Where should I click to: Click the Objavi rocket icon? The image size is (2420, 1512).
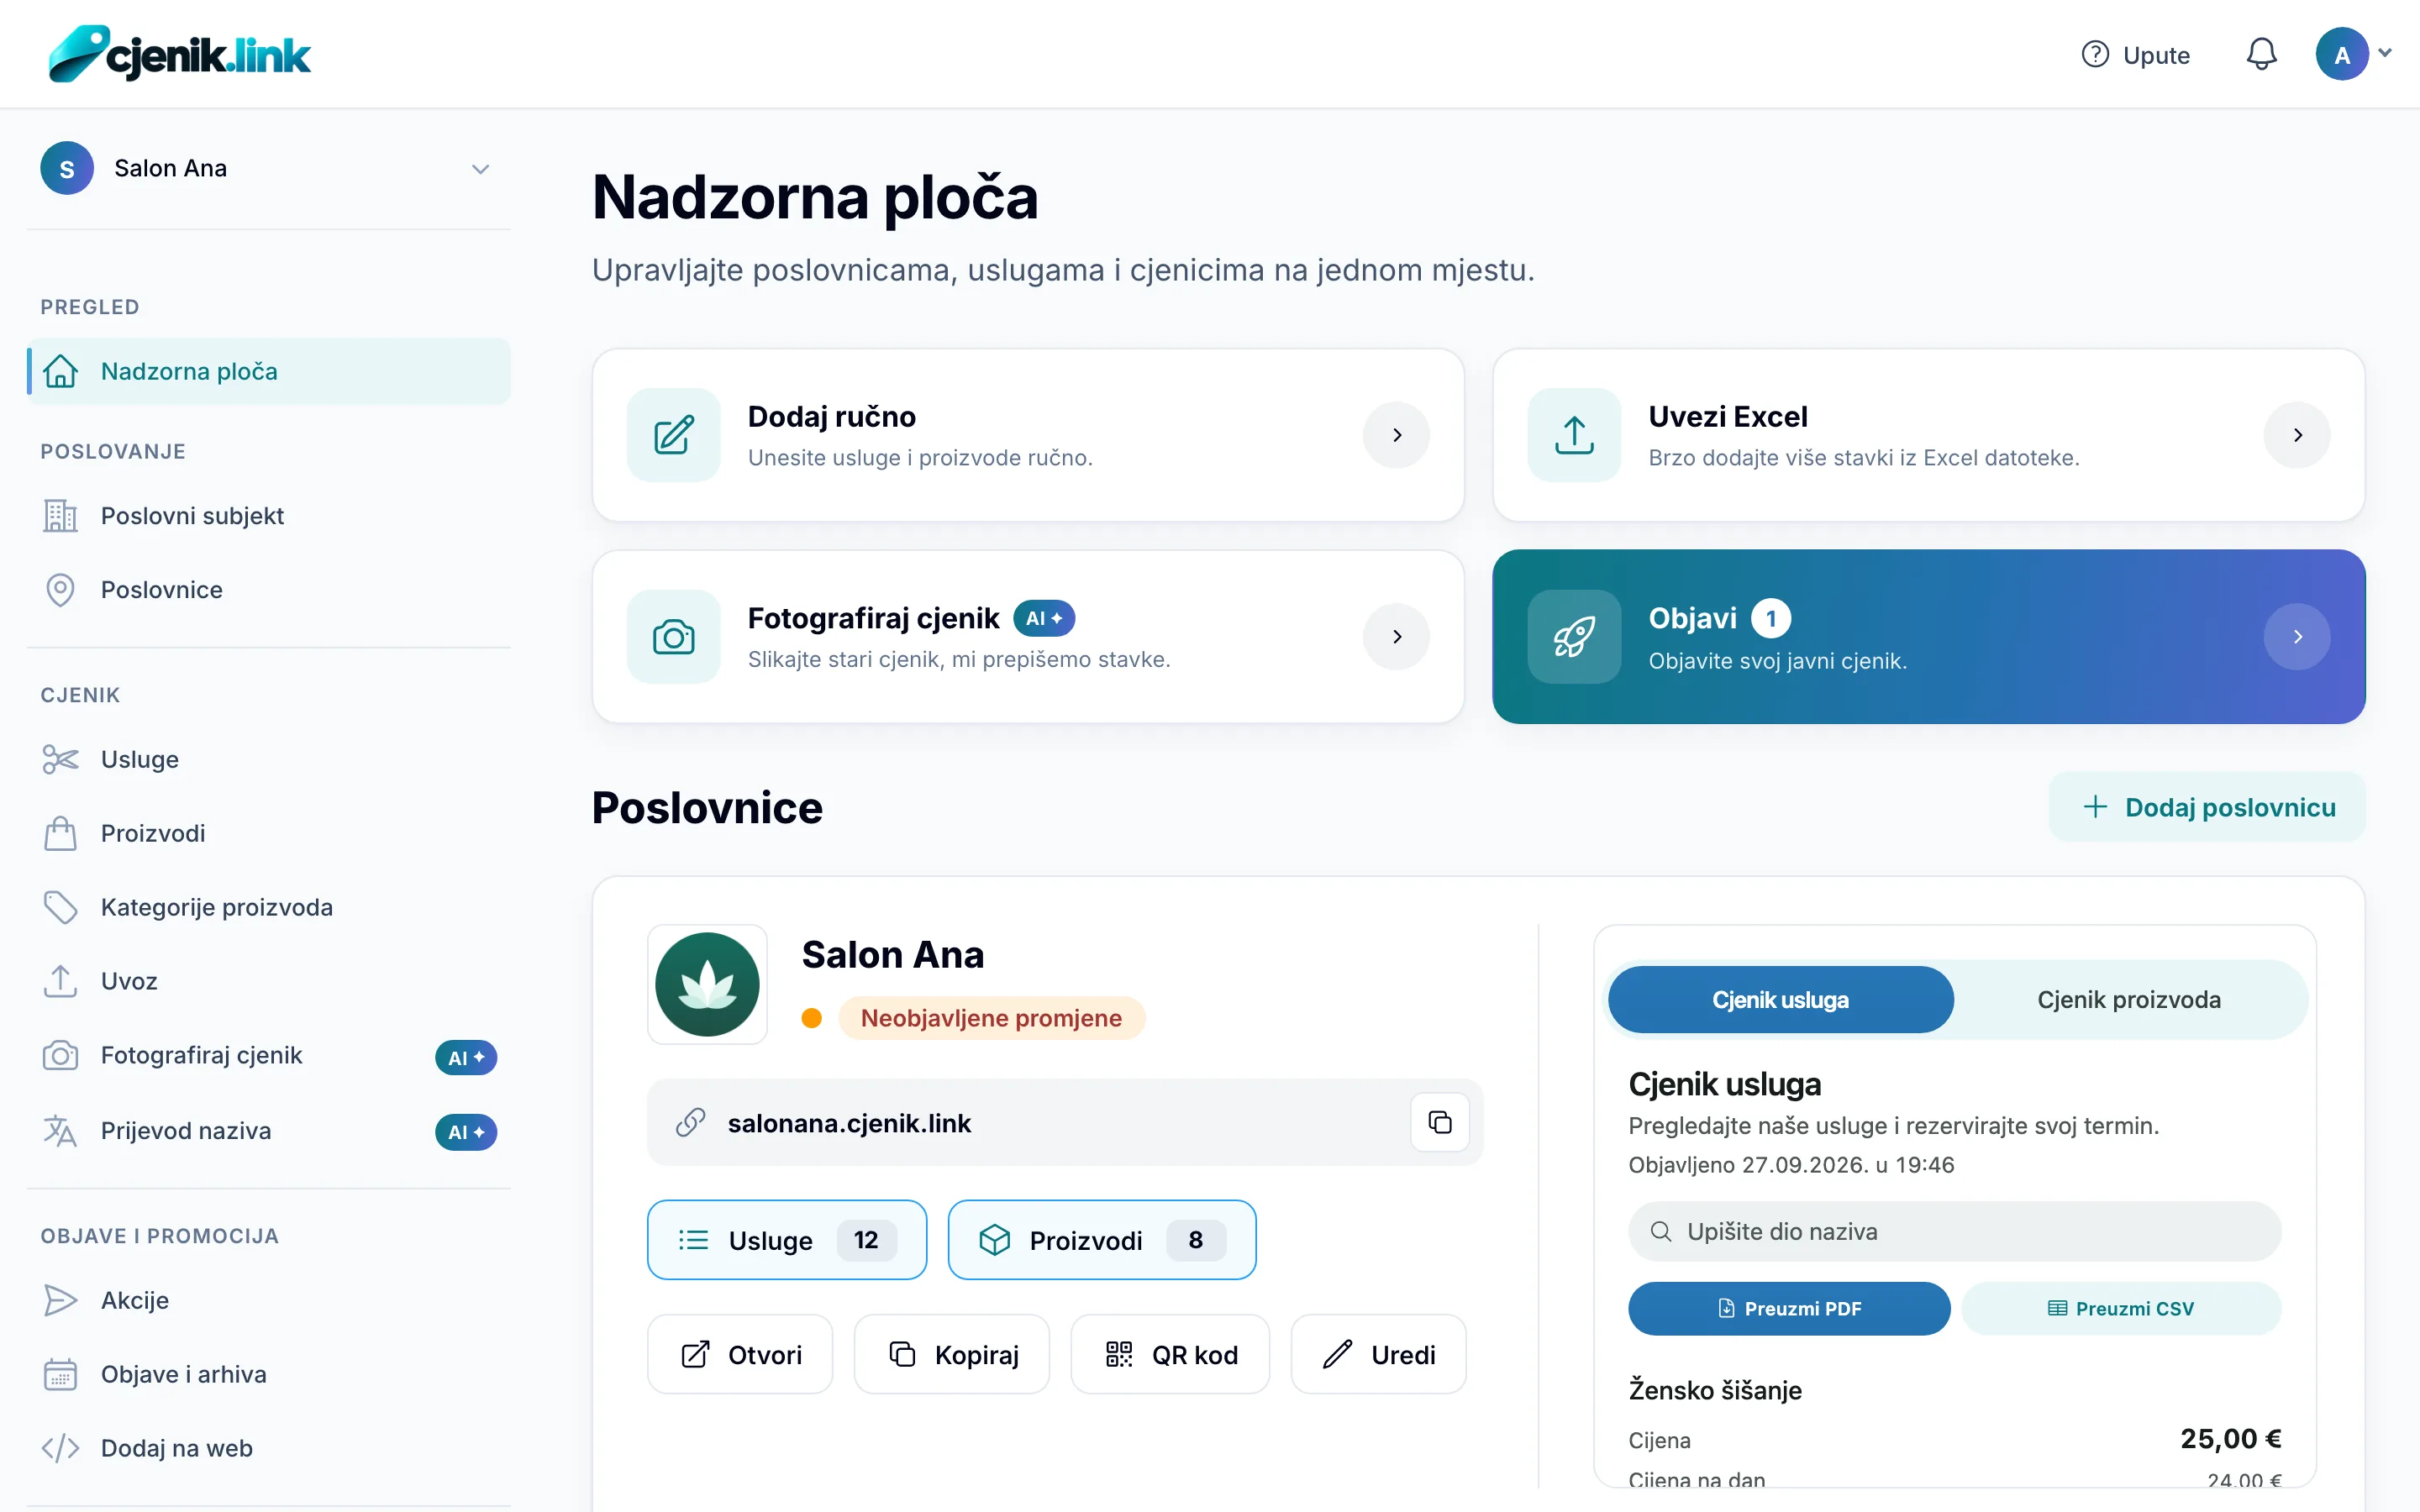coord(1575,637)
